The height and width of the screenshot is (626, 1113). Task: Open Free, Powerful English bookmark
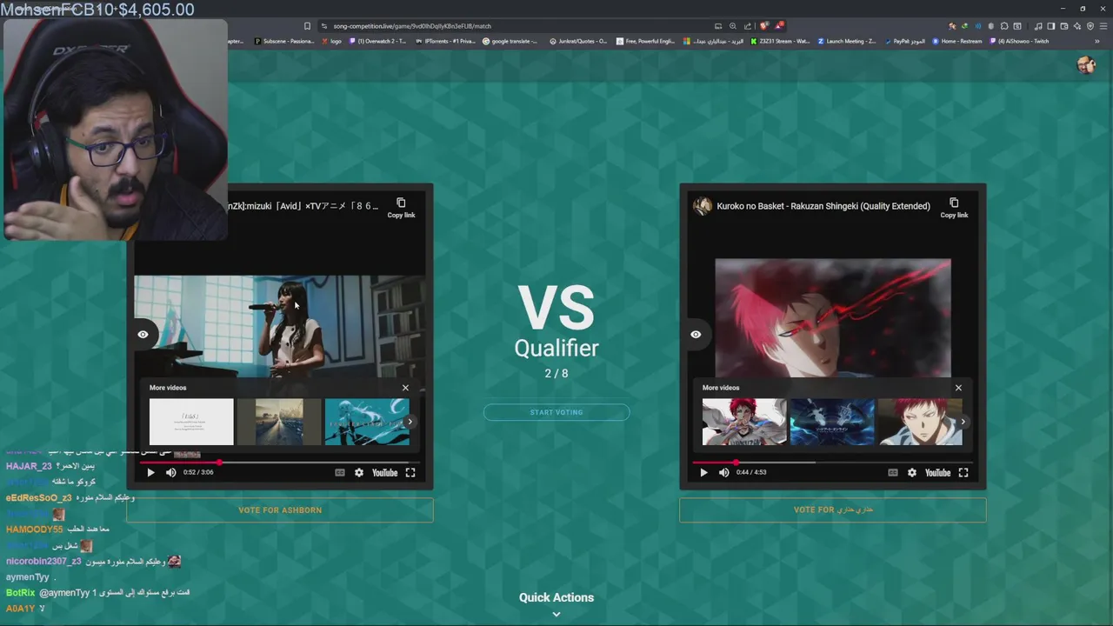pyautogui.click(x=645, y=41)
